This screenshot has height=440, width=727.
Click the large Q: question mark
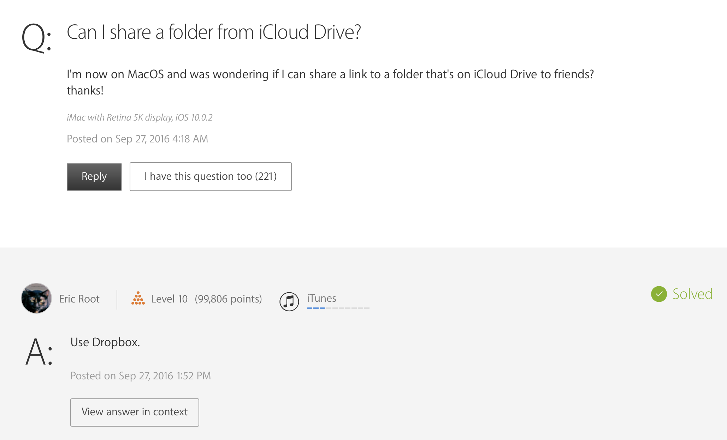pyautogui.click(x=36, y=38)
